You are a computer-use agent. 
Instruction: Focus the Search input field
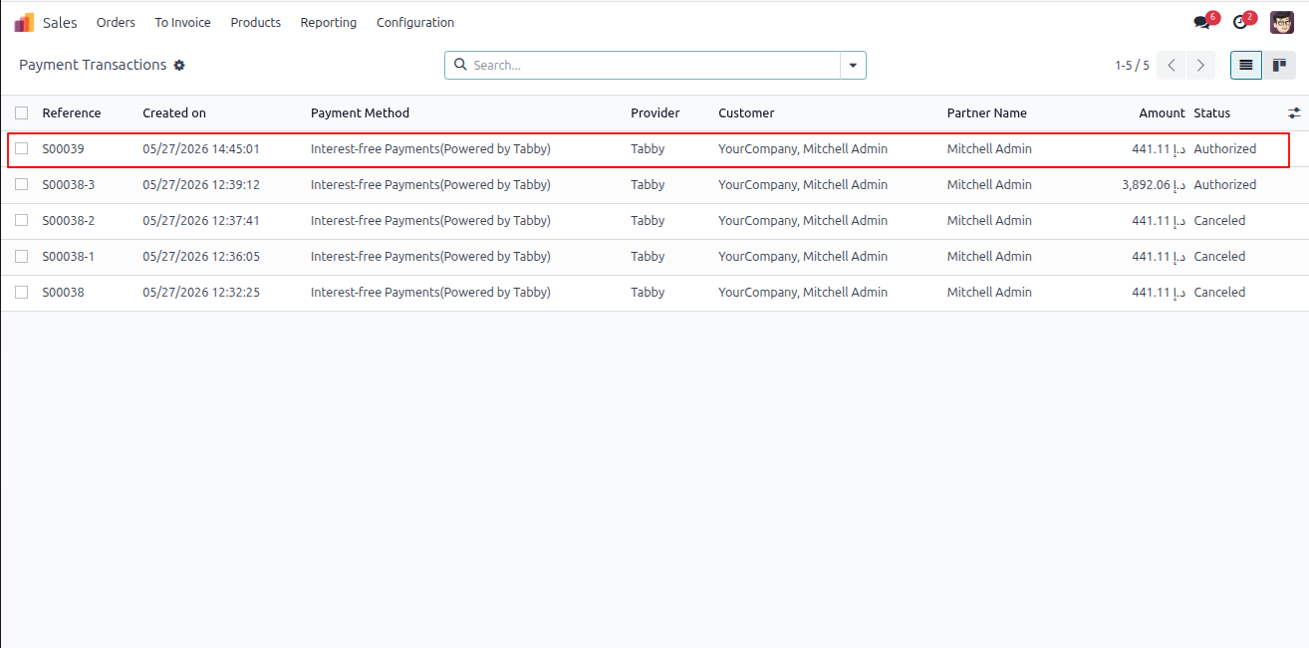(654, 65)
